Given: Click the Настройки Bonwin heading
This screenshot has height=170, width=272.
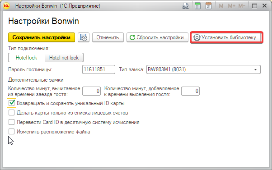Looking at the screenshot, I should (43, 21).
